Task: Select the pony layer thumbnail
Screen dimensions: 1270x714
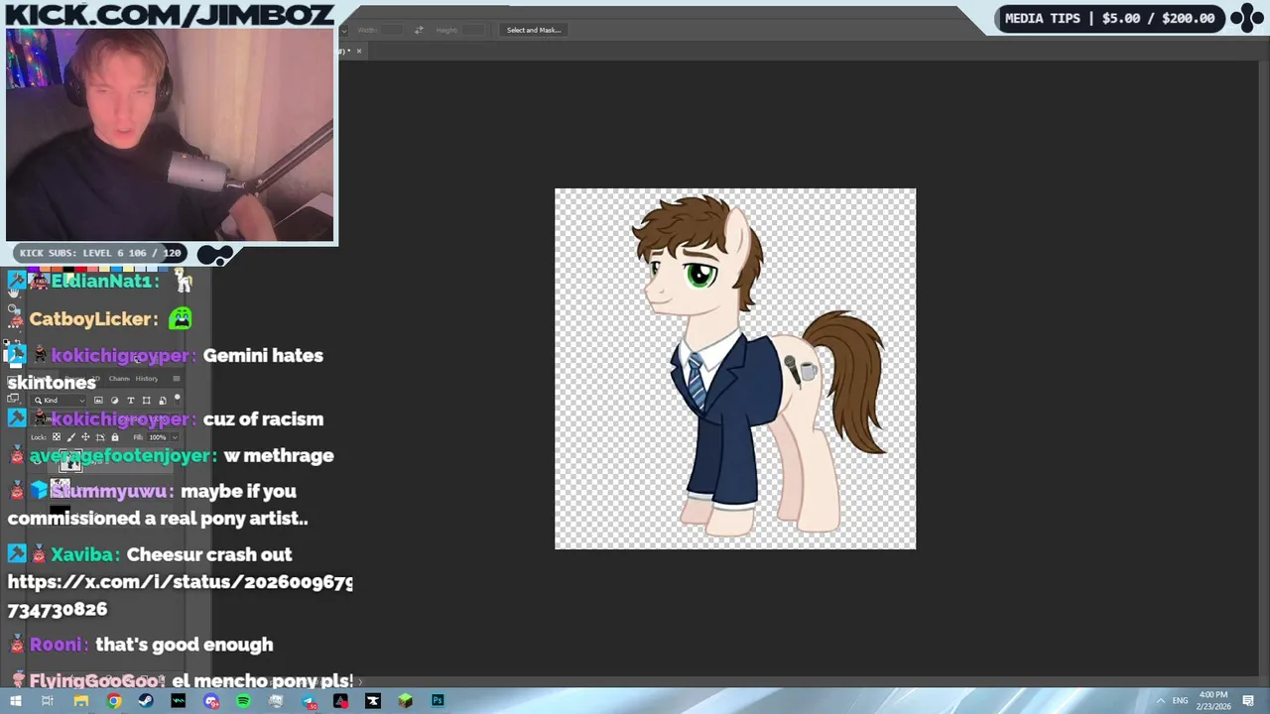Action: [70, 461]
